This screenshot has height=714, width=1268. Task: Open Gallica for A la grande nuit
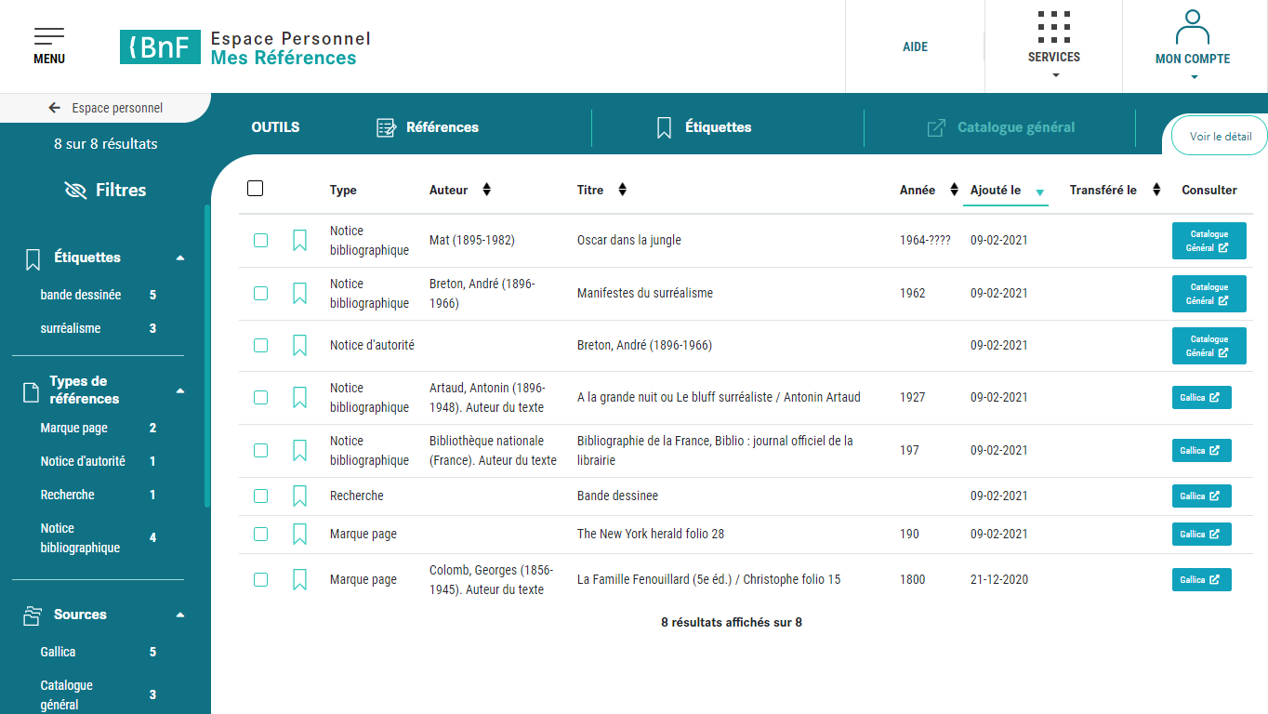click(1201, 398)
